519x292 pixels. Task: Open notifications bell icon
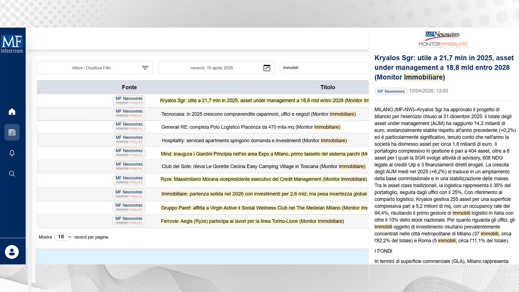(12, 153)
